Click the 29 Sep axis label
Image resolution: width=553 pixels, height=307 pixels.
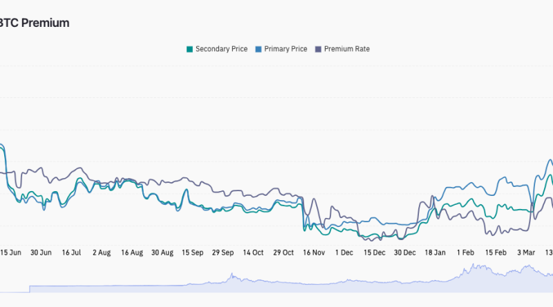tap(223, 252)
